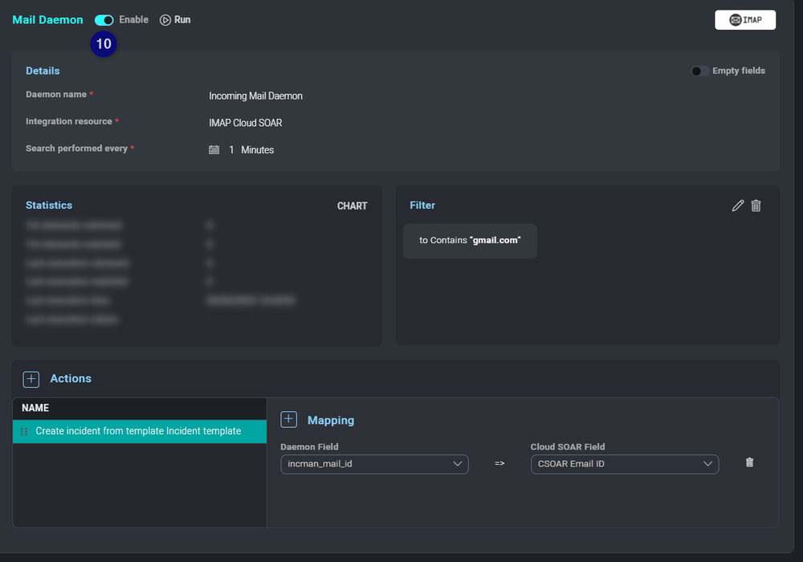
Task: Click the NAME column header
Action: tap(35, 408)
